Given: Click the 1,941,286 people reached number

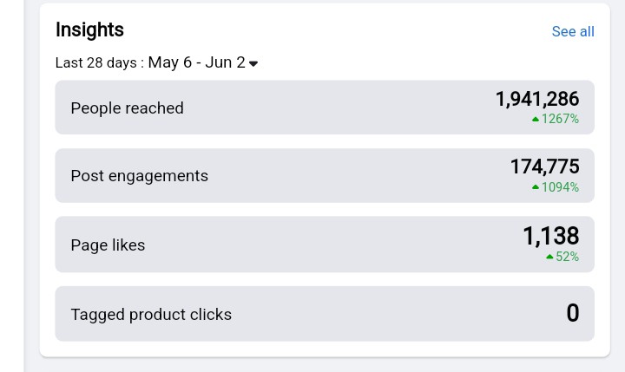Looking at the screenshot, I should [x=537, y=99].
